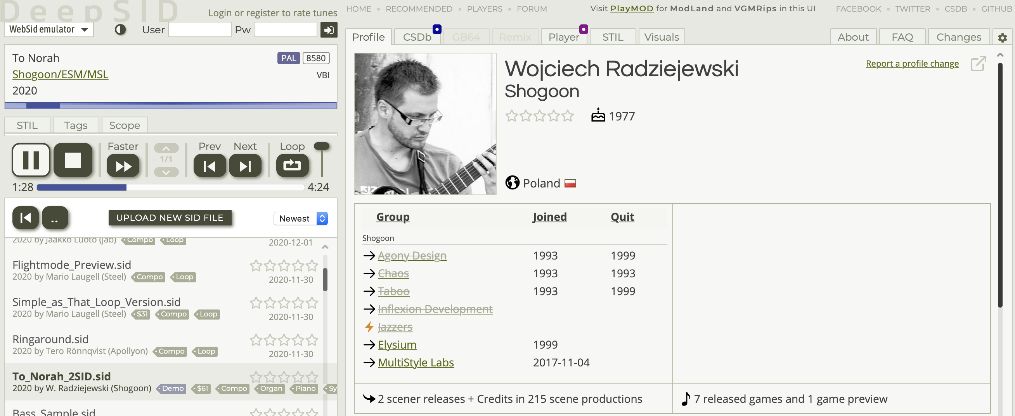Sort by Quit column header
The height and width of the screenshot is (416, 1015).
tap(622, 217)
